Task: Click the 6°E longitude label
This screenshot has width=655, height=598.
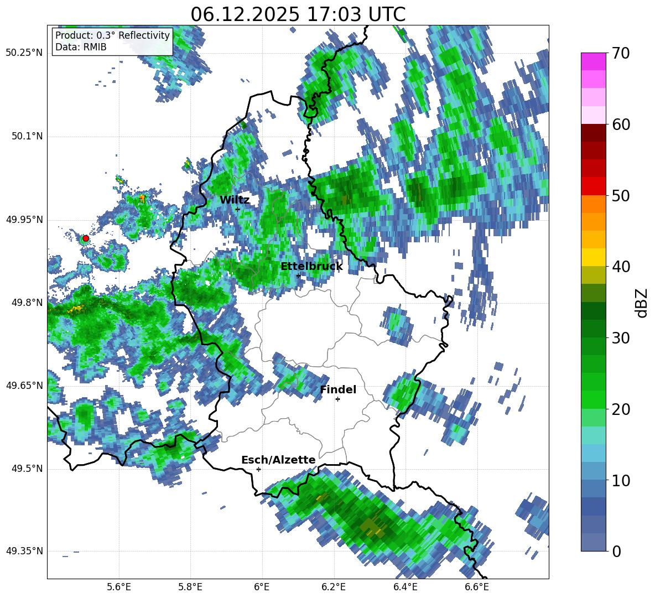Action: tap(262, 587)
